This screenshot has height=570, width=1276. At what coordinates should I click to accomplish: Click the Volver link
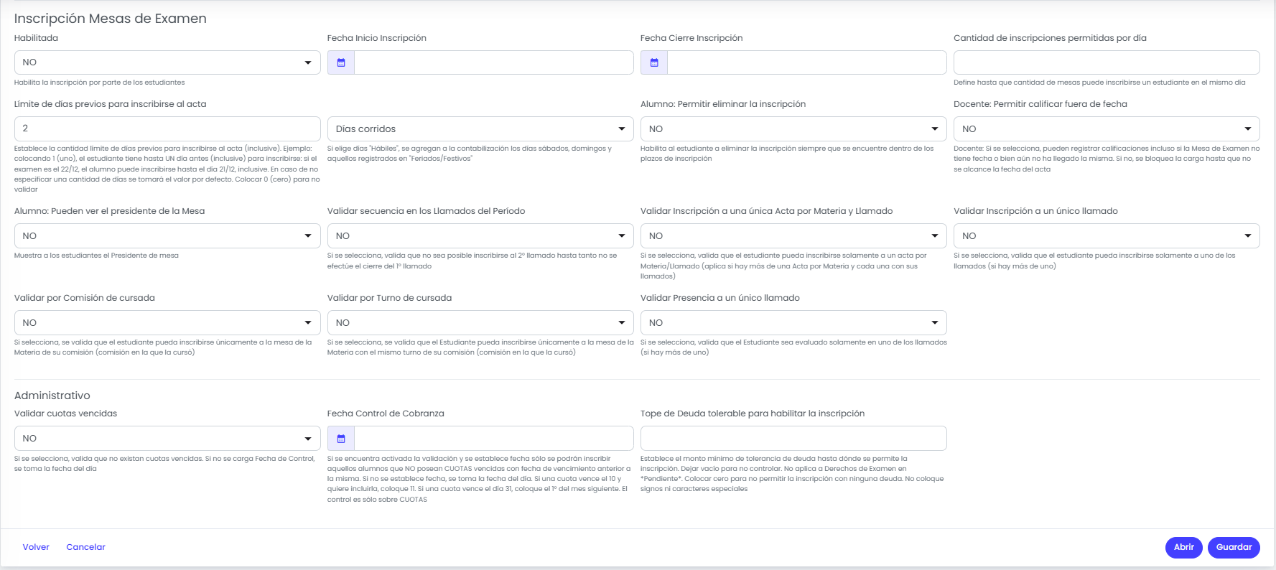(36, 547)
